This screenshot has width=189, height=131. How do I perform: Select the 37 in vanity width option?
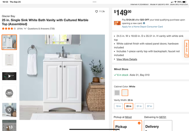tap(149, 106)
